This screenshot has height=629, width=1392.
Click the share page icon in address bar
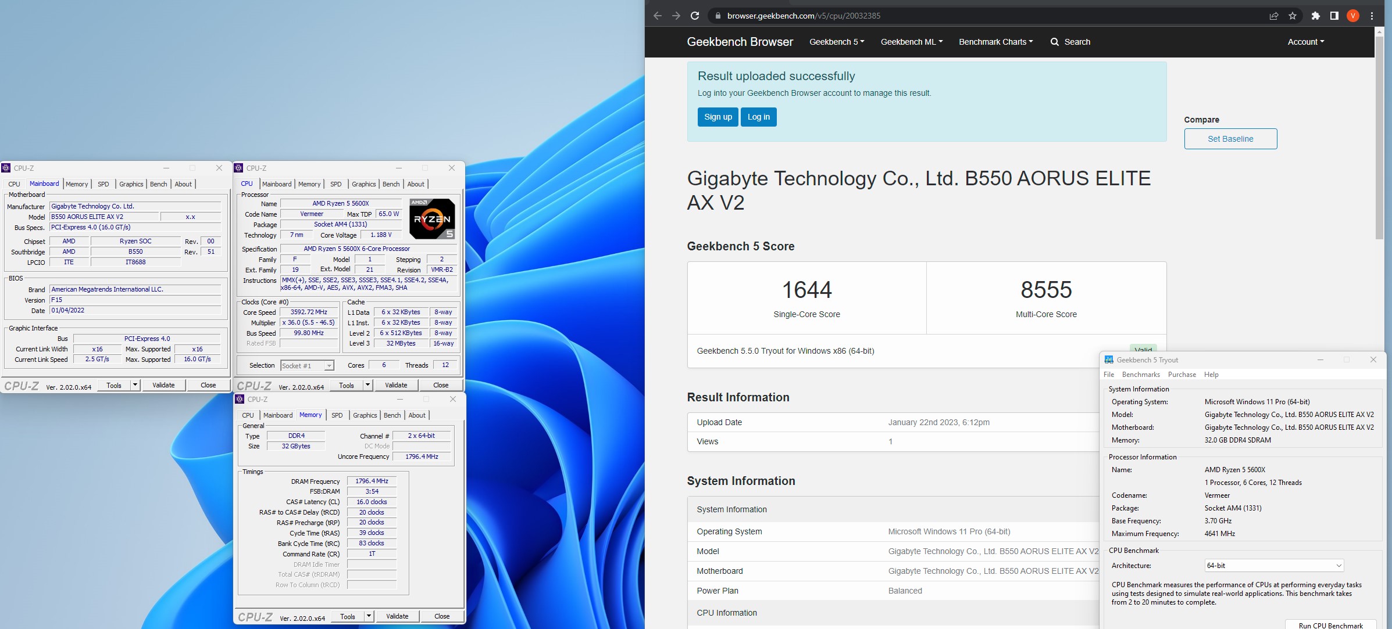1273,16
